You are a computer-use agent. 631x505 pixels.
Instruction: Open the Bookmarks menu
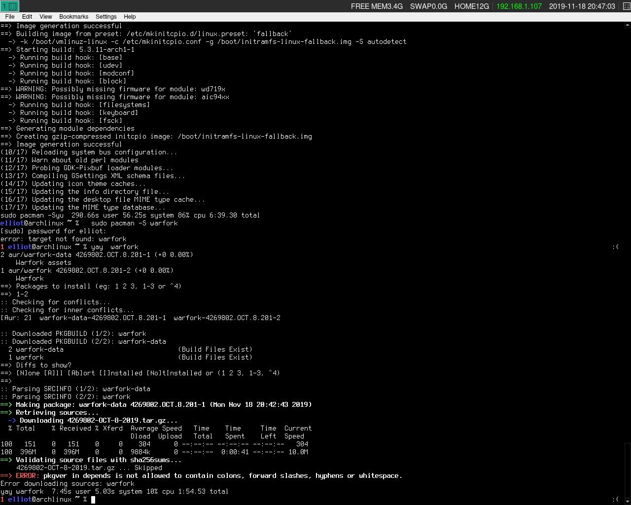(73, 16)
